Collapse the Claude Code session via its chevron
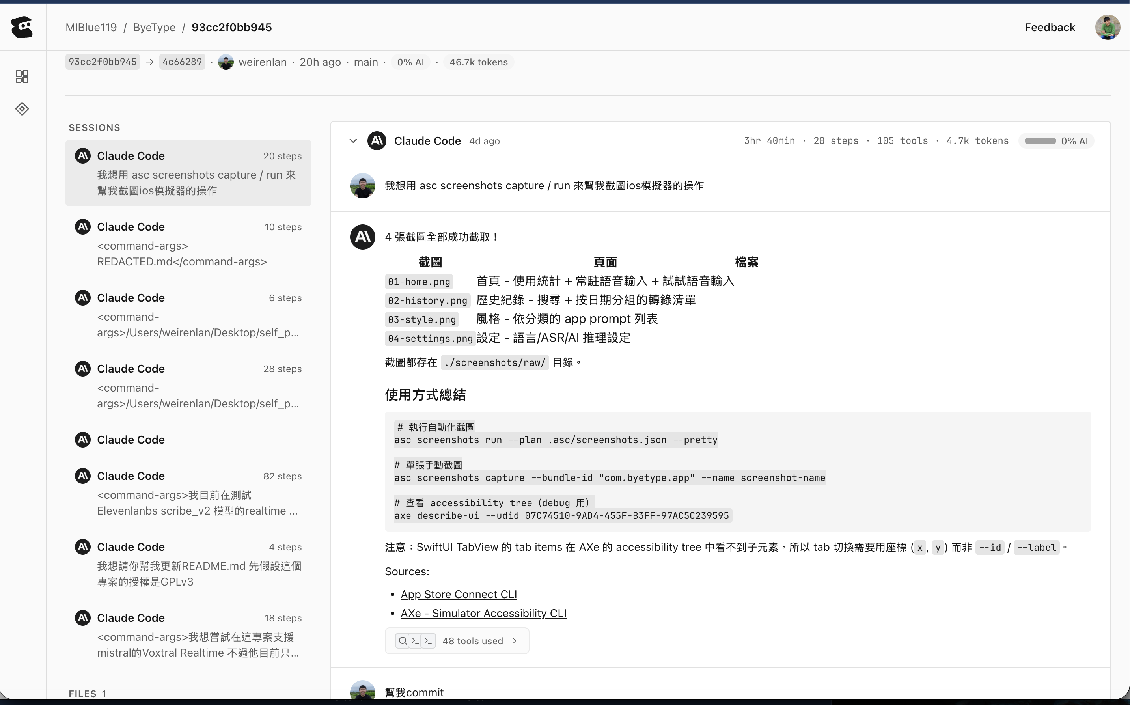This screenshot has height=705, width=1130. 353,140
